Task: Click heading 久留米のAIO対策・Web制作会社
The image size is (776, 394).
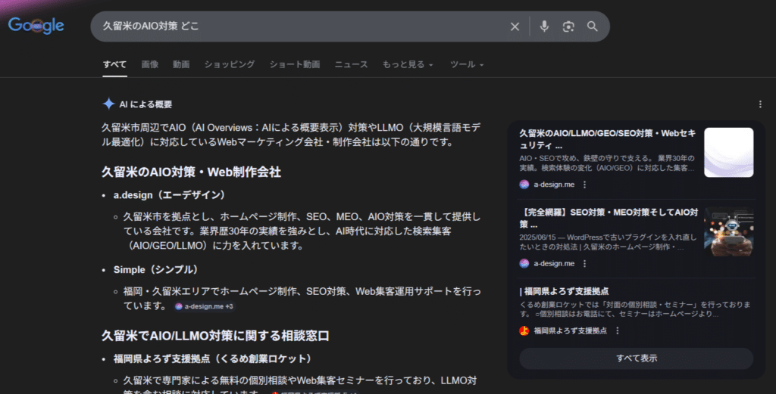Action: click(x=191, y=172)
